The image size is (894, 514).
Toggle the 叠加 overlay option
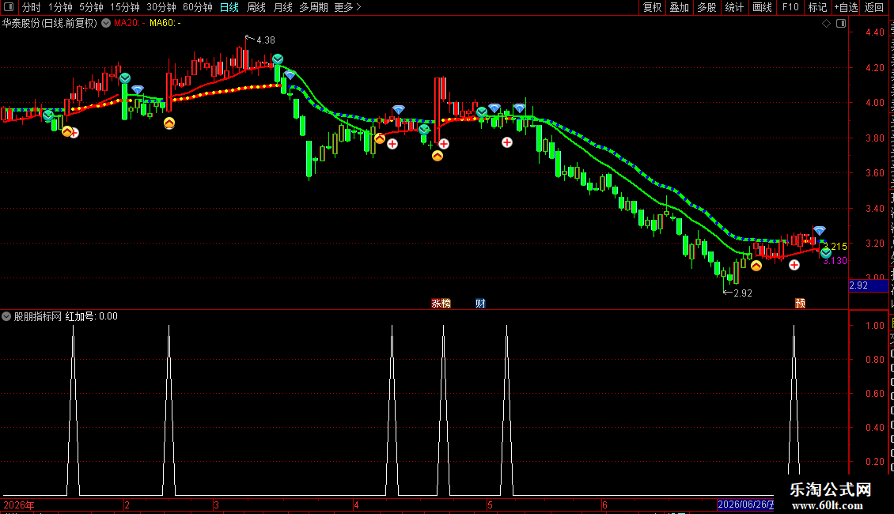[x=680, y=7]
